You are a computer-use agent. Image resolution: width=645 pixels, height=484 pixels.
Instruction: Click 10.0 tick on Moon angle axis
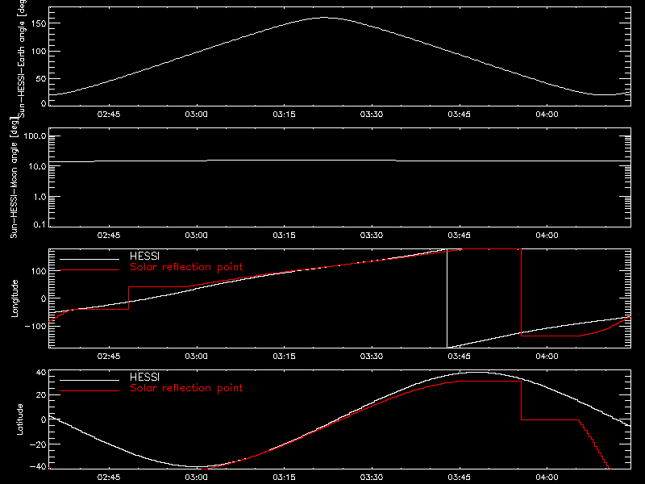tap(37, 167)
